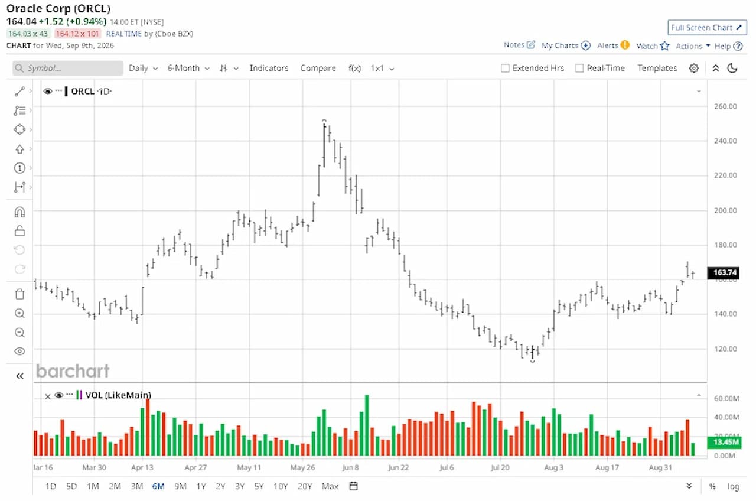This screenshot has height=501, width=756.
Task: Switch to 1D time range
Action: pos(51,486)
